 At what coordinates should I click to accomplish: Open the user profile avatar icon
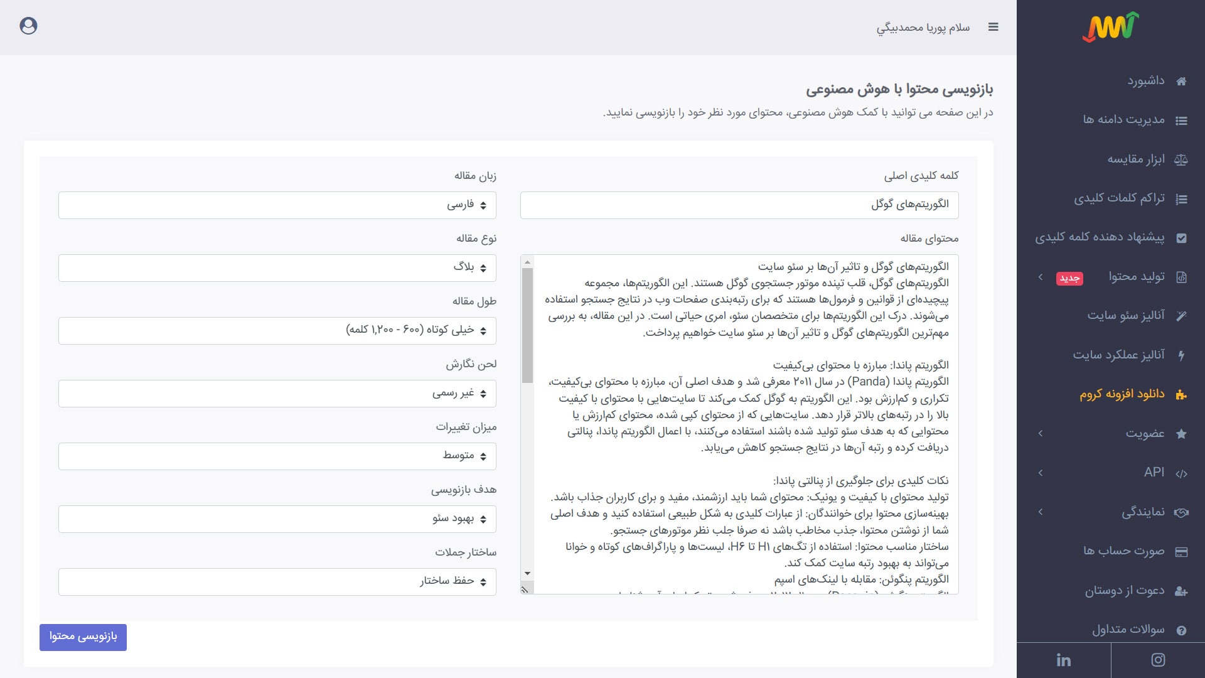[x=28, y=26]
